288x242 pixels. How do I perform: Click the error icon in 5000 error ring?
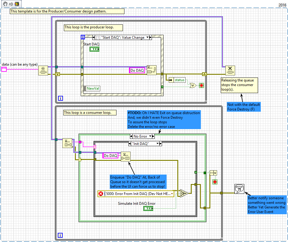point(101,193)
